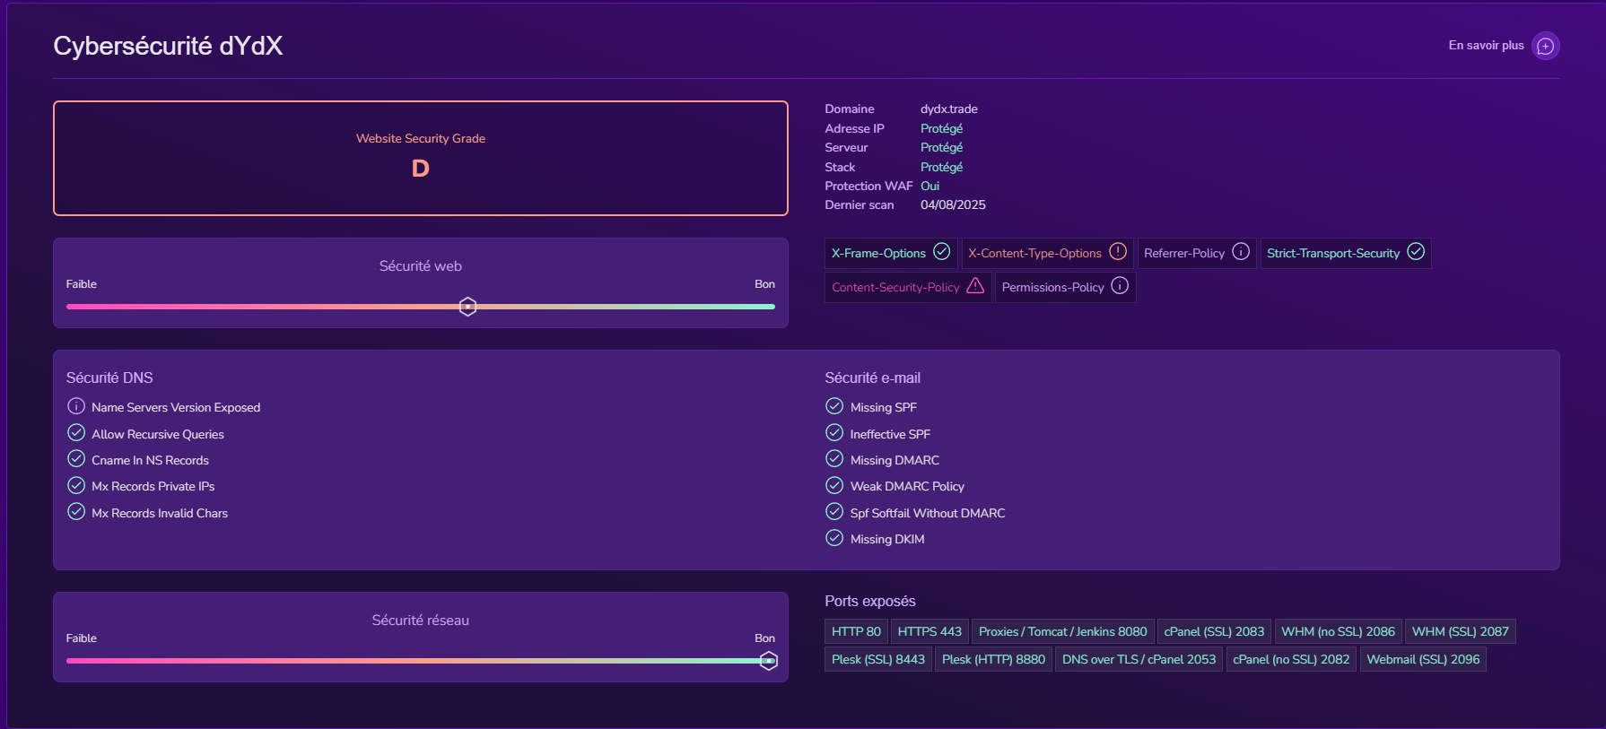Click check icon next to Weak DMARC Policy

(834, 486)
